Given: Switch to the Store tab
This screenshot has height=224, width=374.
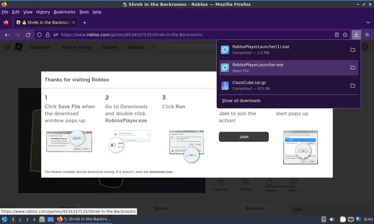Looking at the screenshot, I should pos(160,208).
